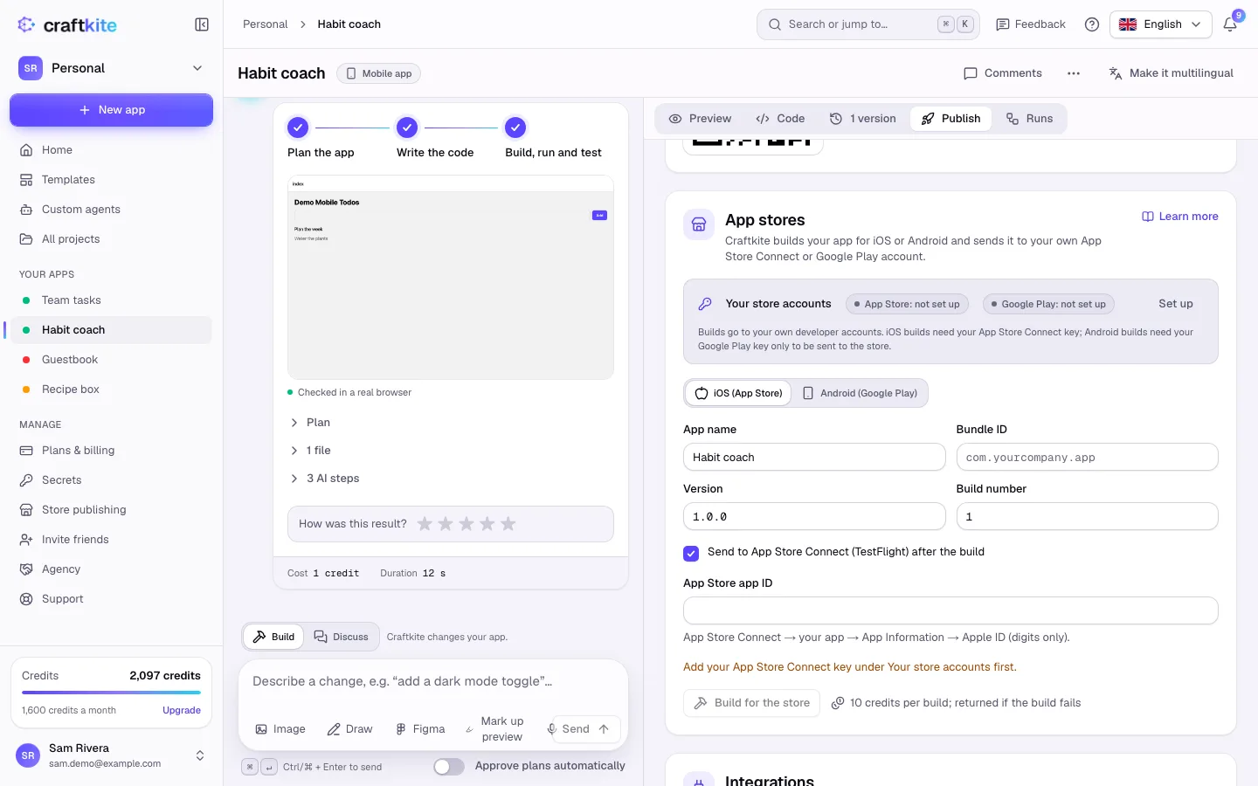The height and width of the screenshot is (786, 1258).
Task: Expand the Plan section
Action: (310, 423)
